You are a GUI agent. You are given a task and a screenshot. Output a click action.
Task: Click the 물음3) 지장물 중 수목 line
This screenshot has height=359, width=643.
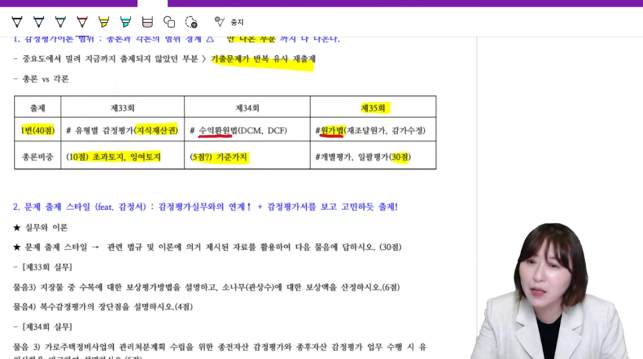[x=206, y=287]
